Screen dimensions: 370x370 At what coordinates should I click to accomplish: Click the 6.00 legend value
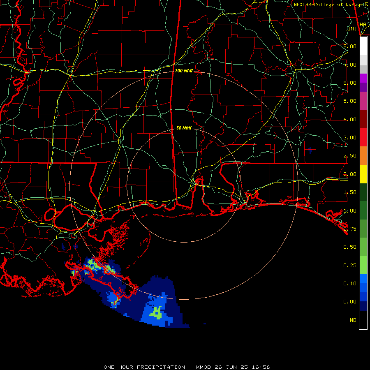point(350,83)
